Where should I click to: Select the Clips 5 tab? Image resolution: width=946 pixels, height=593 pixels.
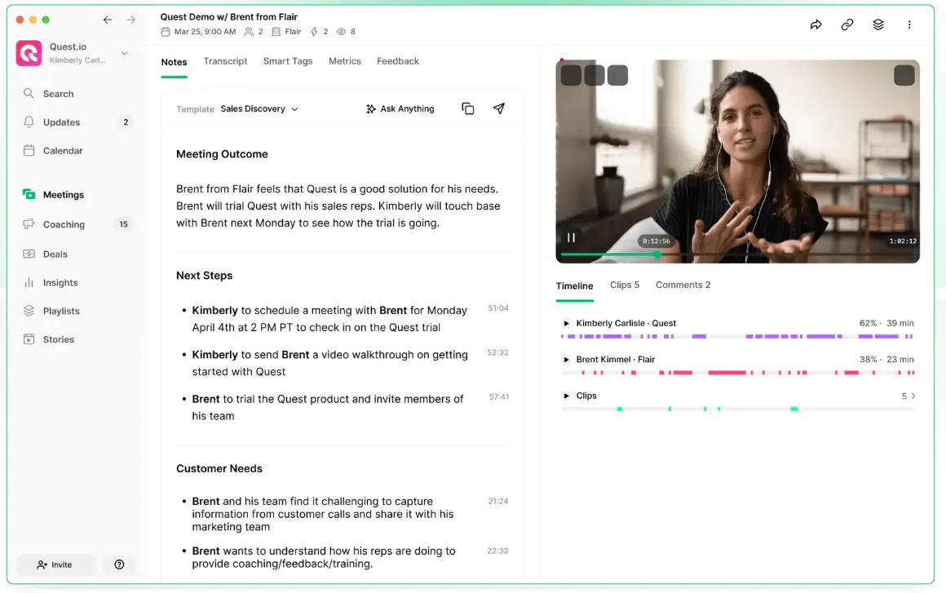625,285
